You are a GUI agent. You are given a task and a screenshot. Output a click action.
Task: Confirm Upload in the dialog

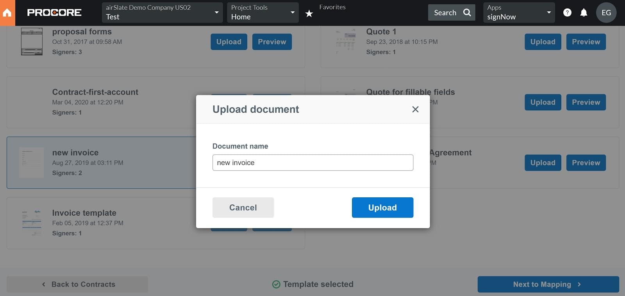pyautogui.click(x=382, y=207)
